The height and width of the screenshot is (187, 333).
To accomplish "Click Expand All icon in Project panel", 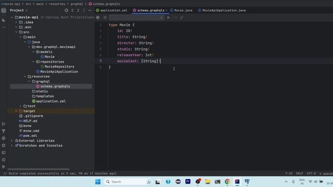I will pos(72,10).
